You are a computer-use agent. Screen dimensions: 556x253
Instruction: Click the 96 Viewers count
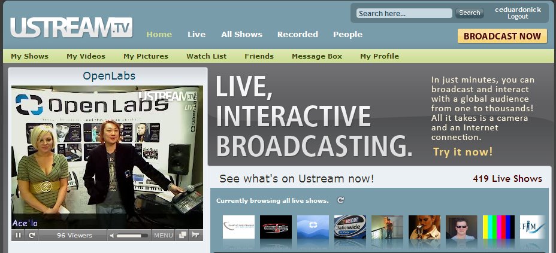click(x=74, y=235)
